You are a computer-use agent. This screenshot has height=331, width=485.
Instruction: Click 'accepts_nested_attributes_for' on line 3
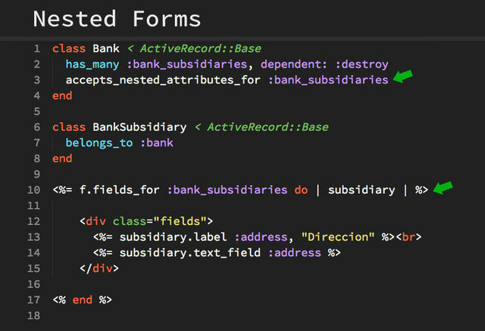(x=163, y=80)
